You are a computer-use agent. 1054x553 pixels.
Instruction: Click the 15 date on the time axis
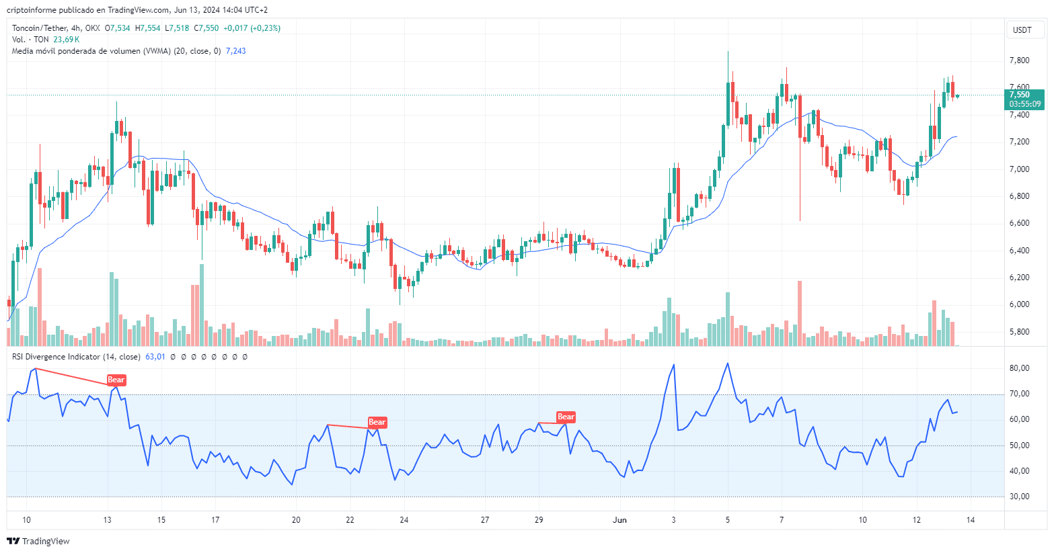[x=161, y=520]
